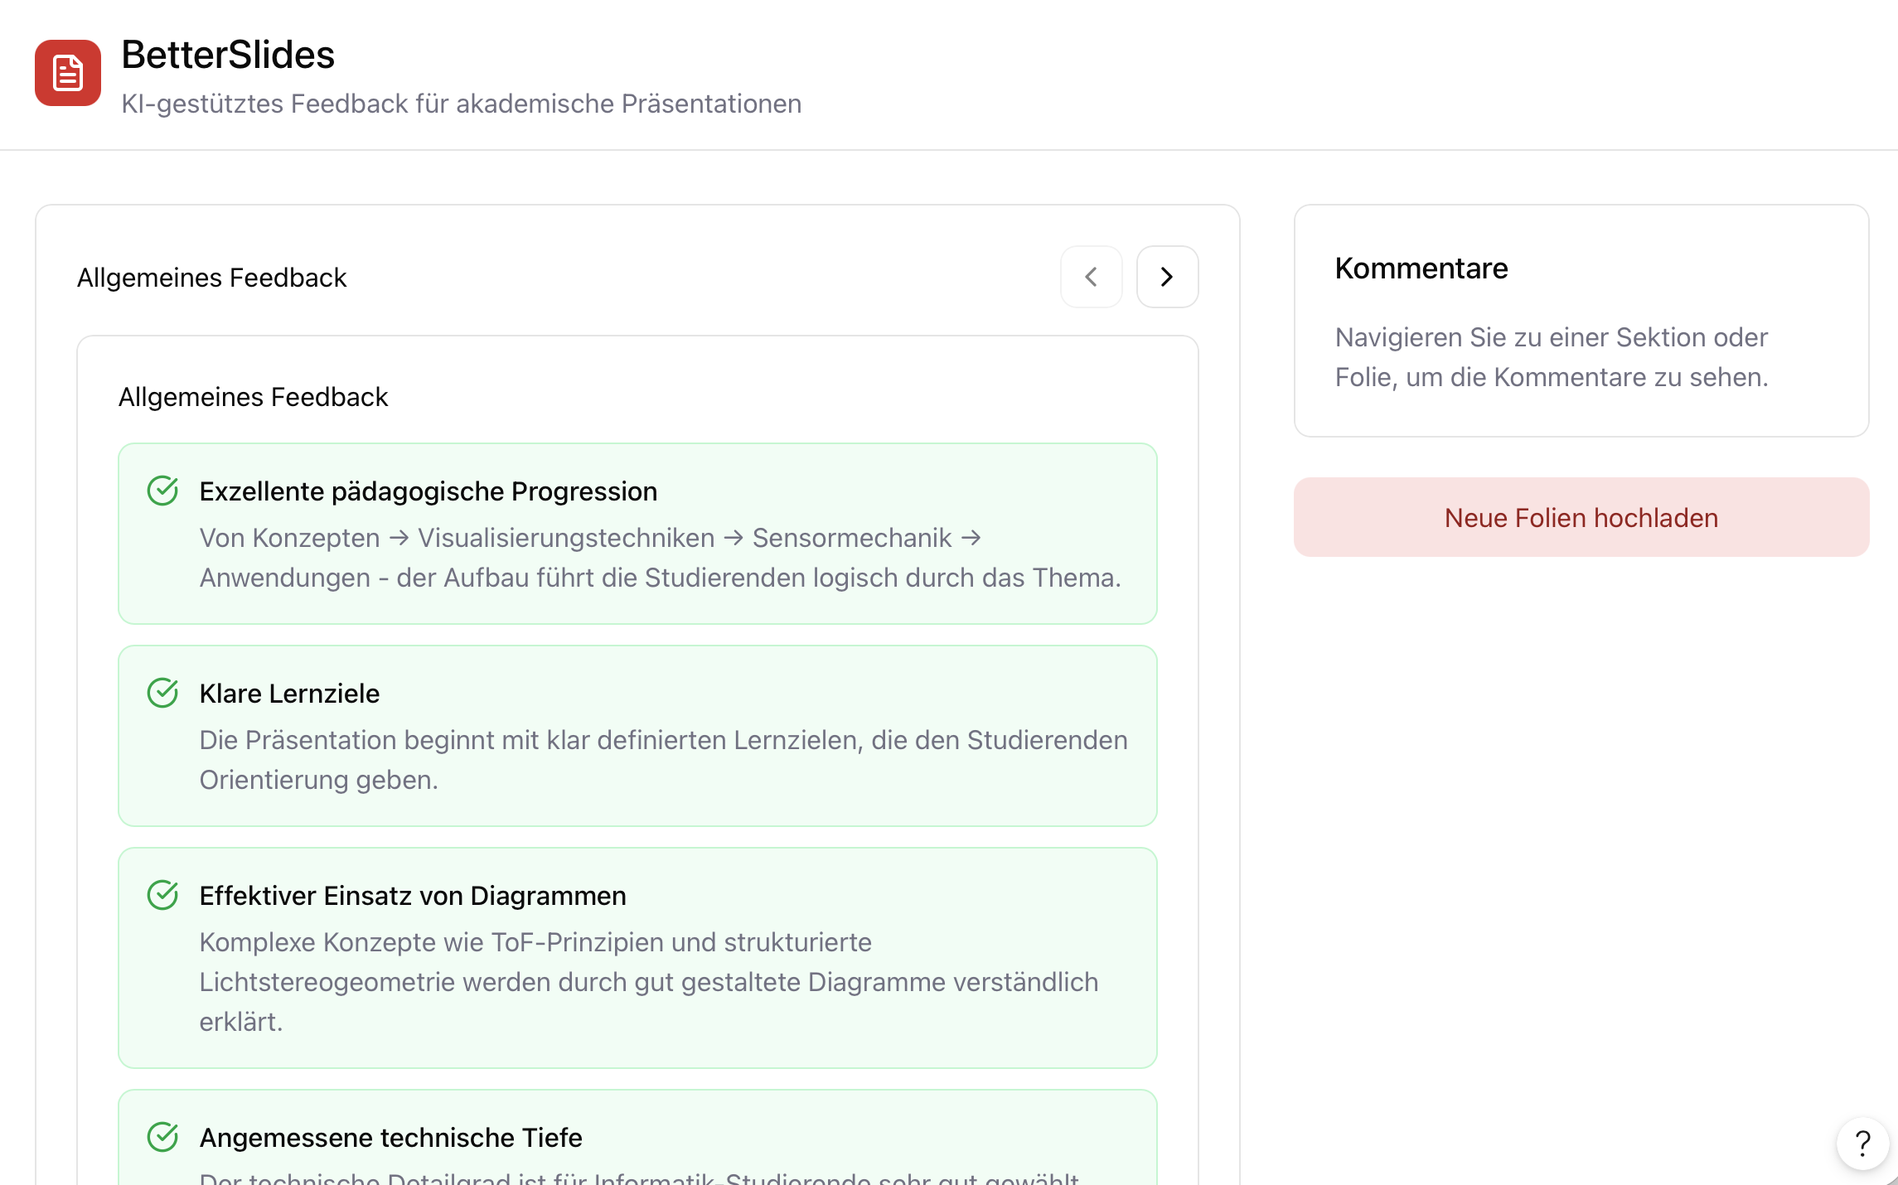This screenshot has width=1898, height=1185.
Task: Click the Navigieren Sie zu einer Sektion hint
Action: coord(1552,357)
